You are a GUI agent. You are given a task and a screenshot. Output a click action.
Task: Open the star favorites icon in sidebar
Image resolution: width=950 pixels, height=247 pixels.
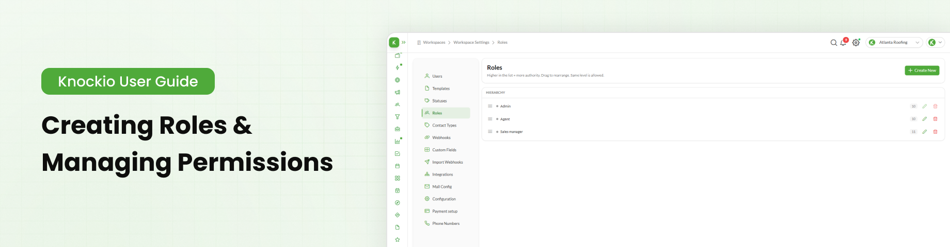point(397,240)
